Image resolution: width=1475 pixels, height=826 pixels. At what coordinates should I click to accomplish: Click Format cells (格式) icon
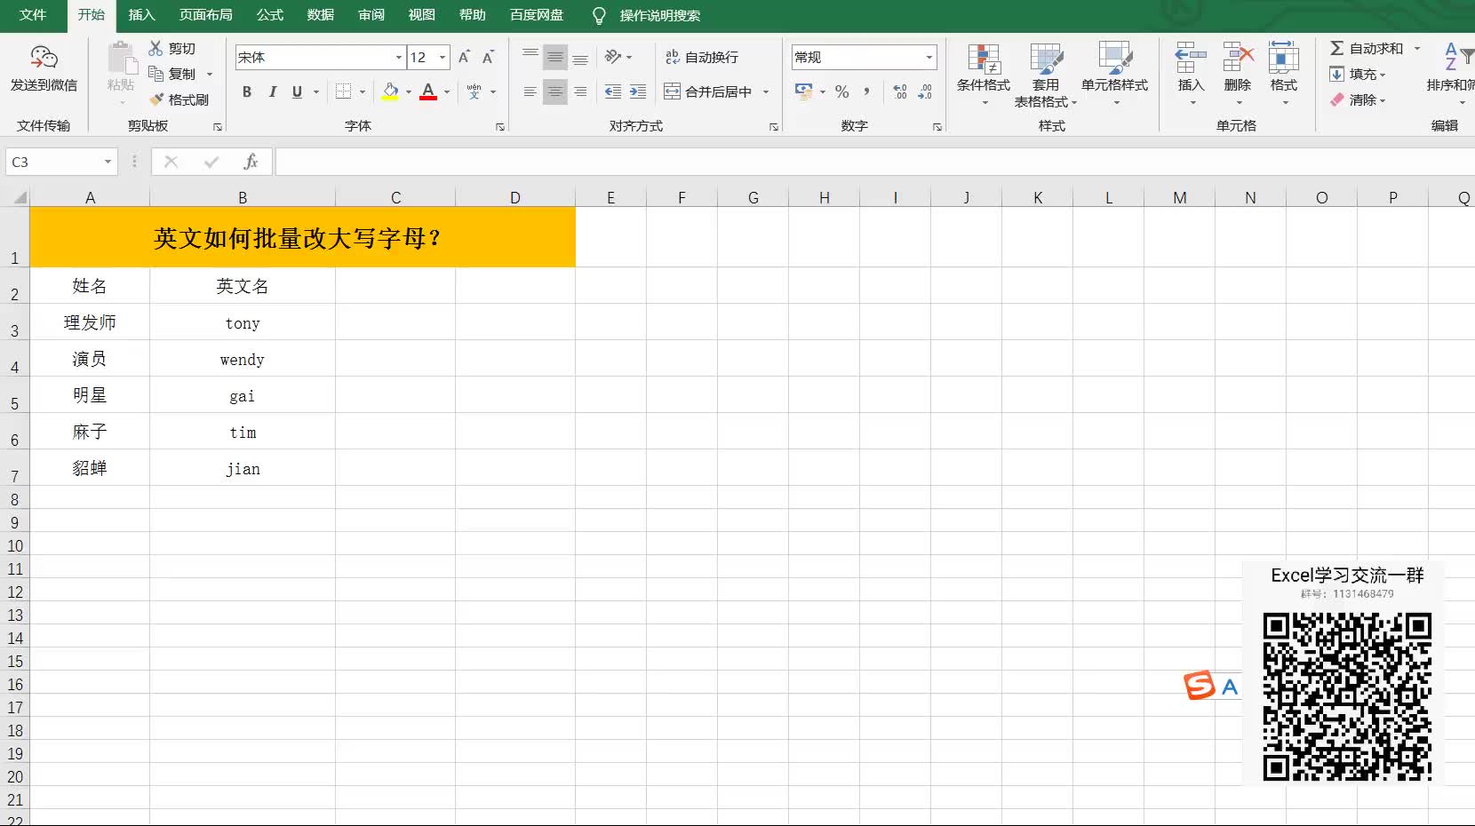(x=1284, y=58)
